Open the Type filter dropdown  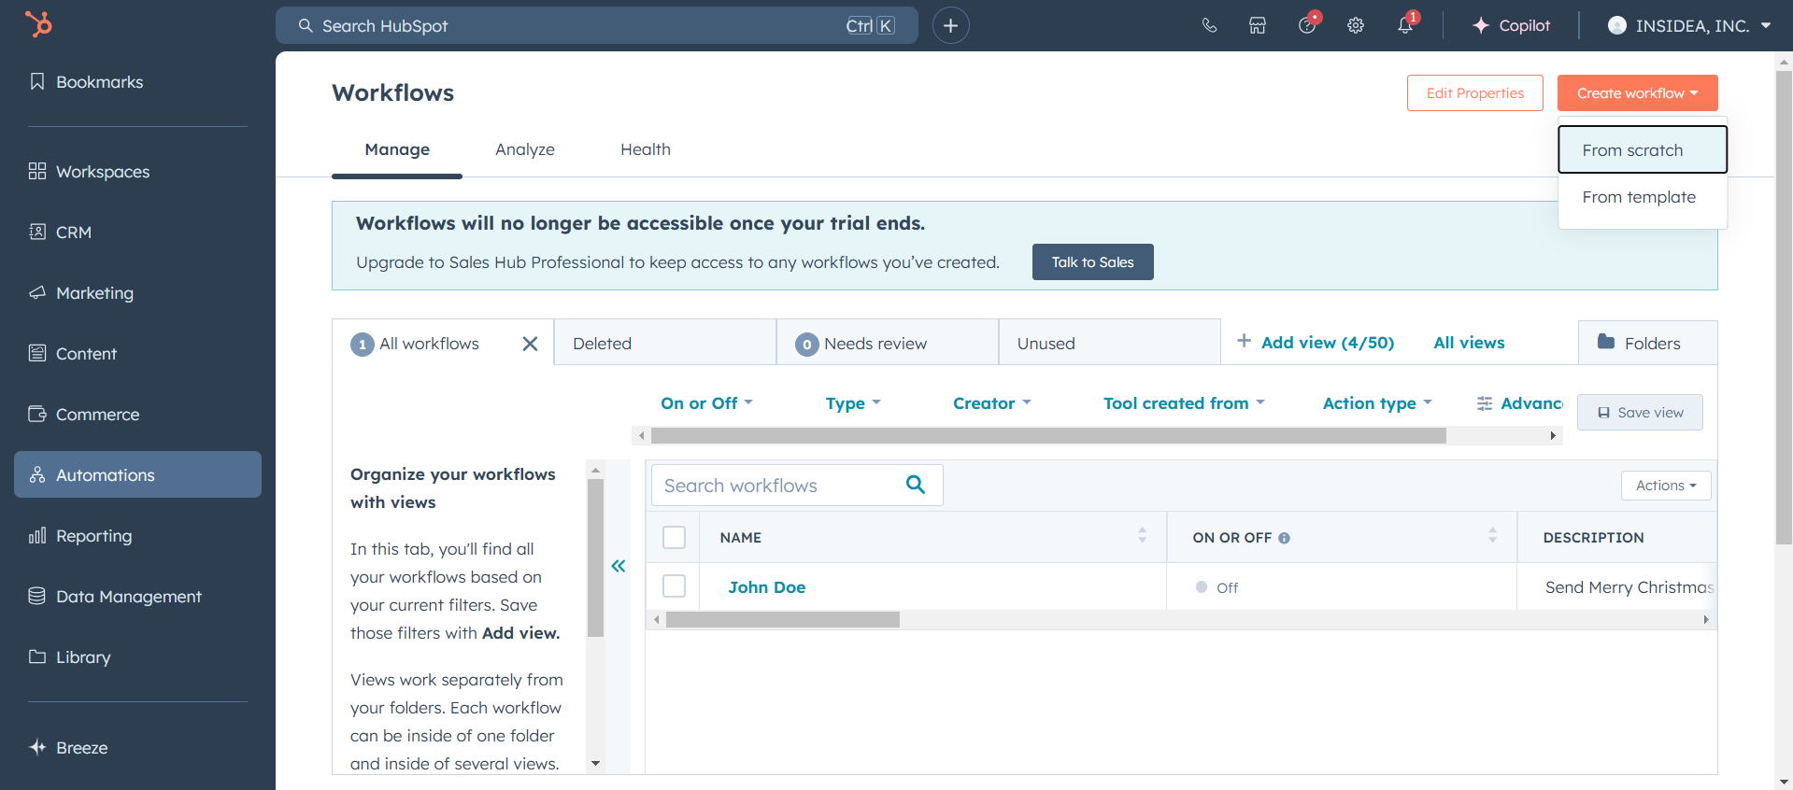pos(853,403)
